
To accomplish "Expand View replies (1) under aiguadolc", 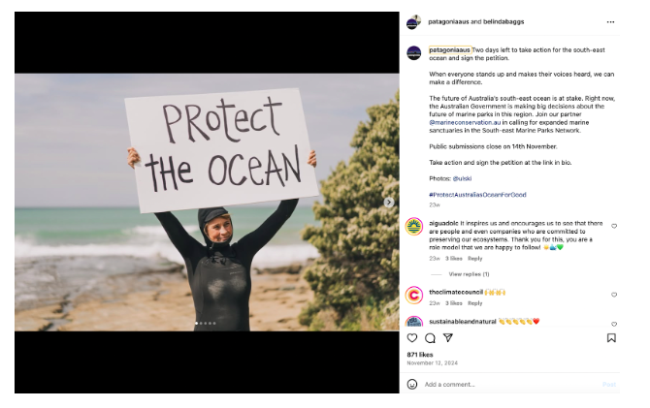I will coord(469,274).
